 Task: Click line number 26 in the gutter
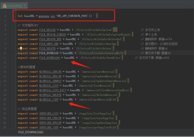tap(5, 128)
